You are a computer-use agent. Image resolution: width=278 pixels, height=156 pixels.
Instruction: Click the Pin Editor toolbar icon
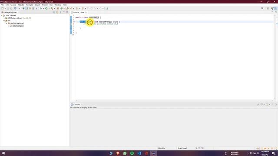(x=106, y=8)
